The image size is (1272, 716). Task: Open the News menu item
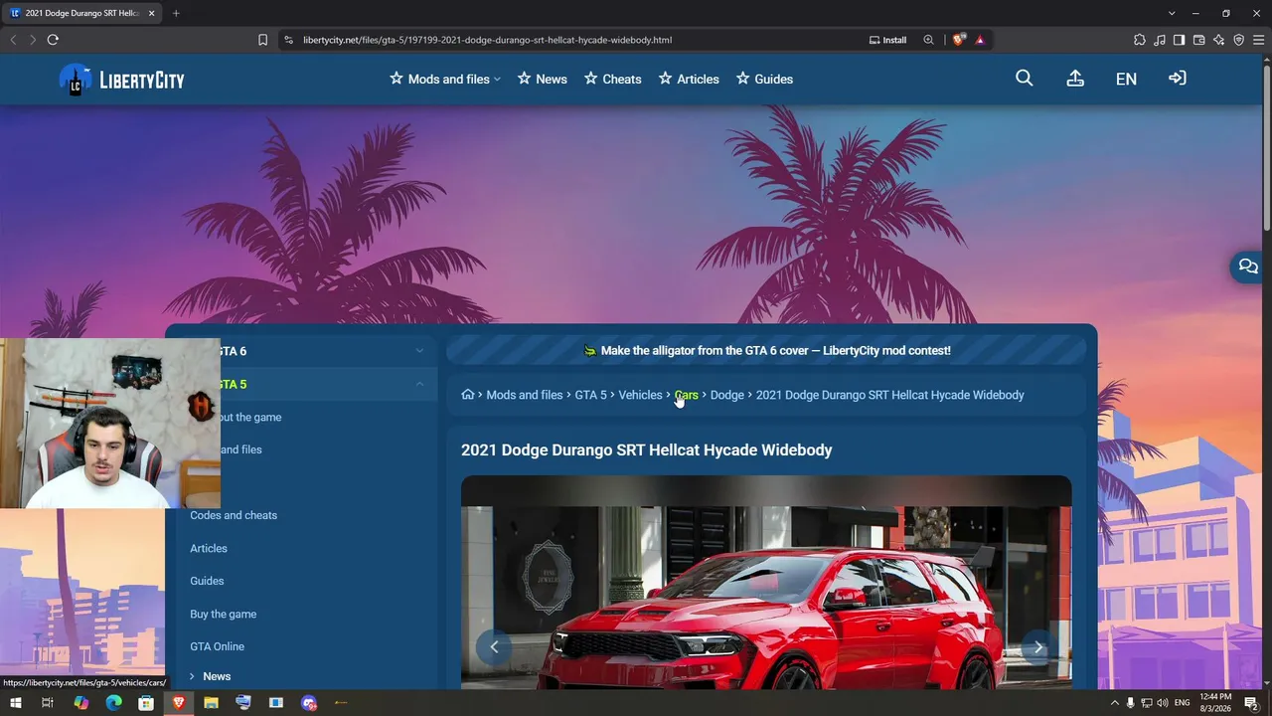coord(543,79)
